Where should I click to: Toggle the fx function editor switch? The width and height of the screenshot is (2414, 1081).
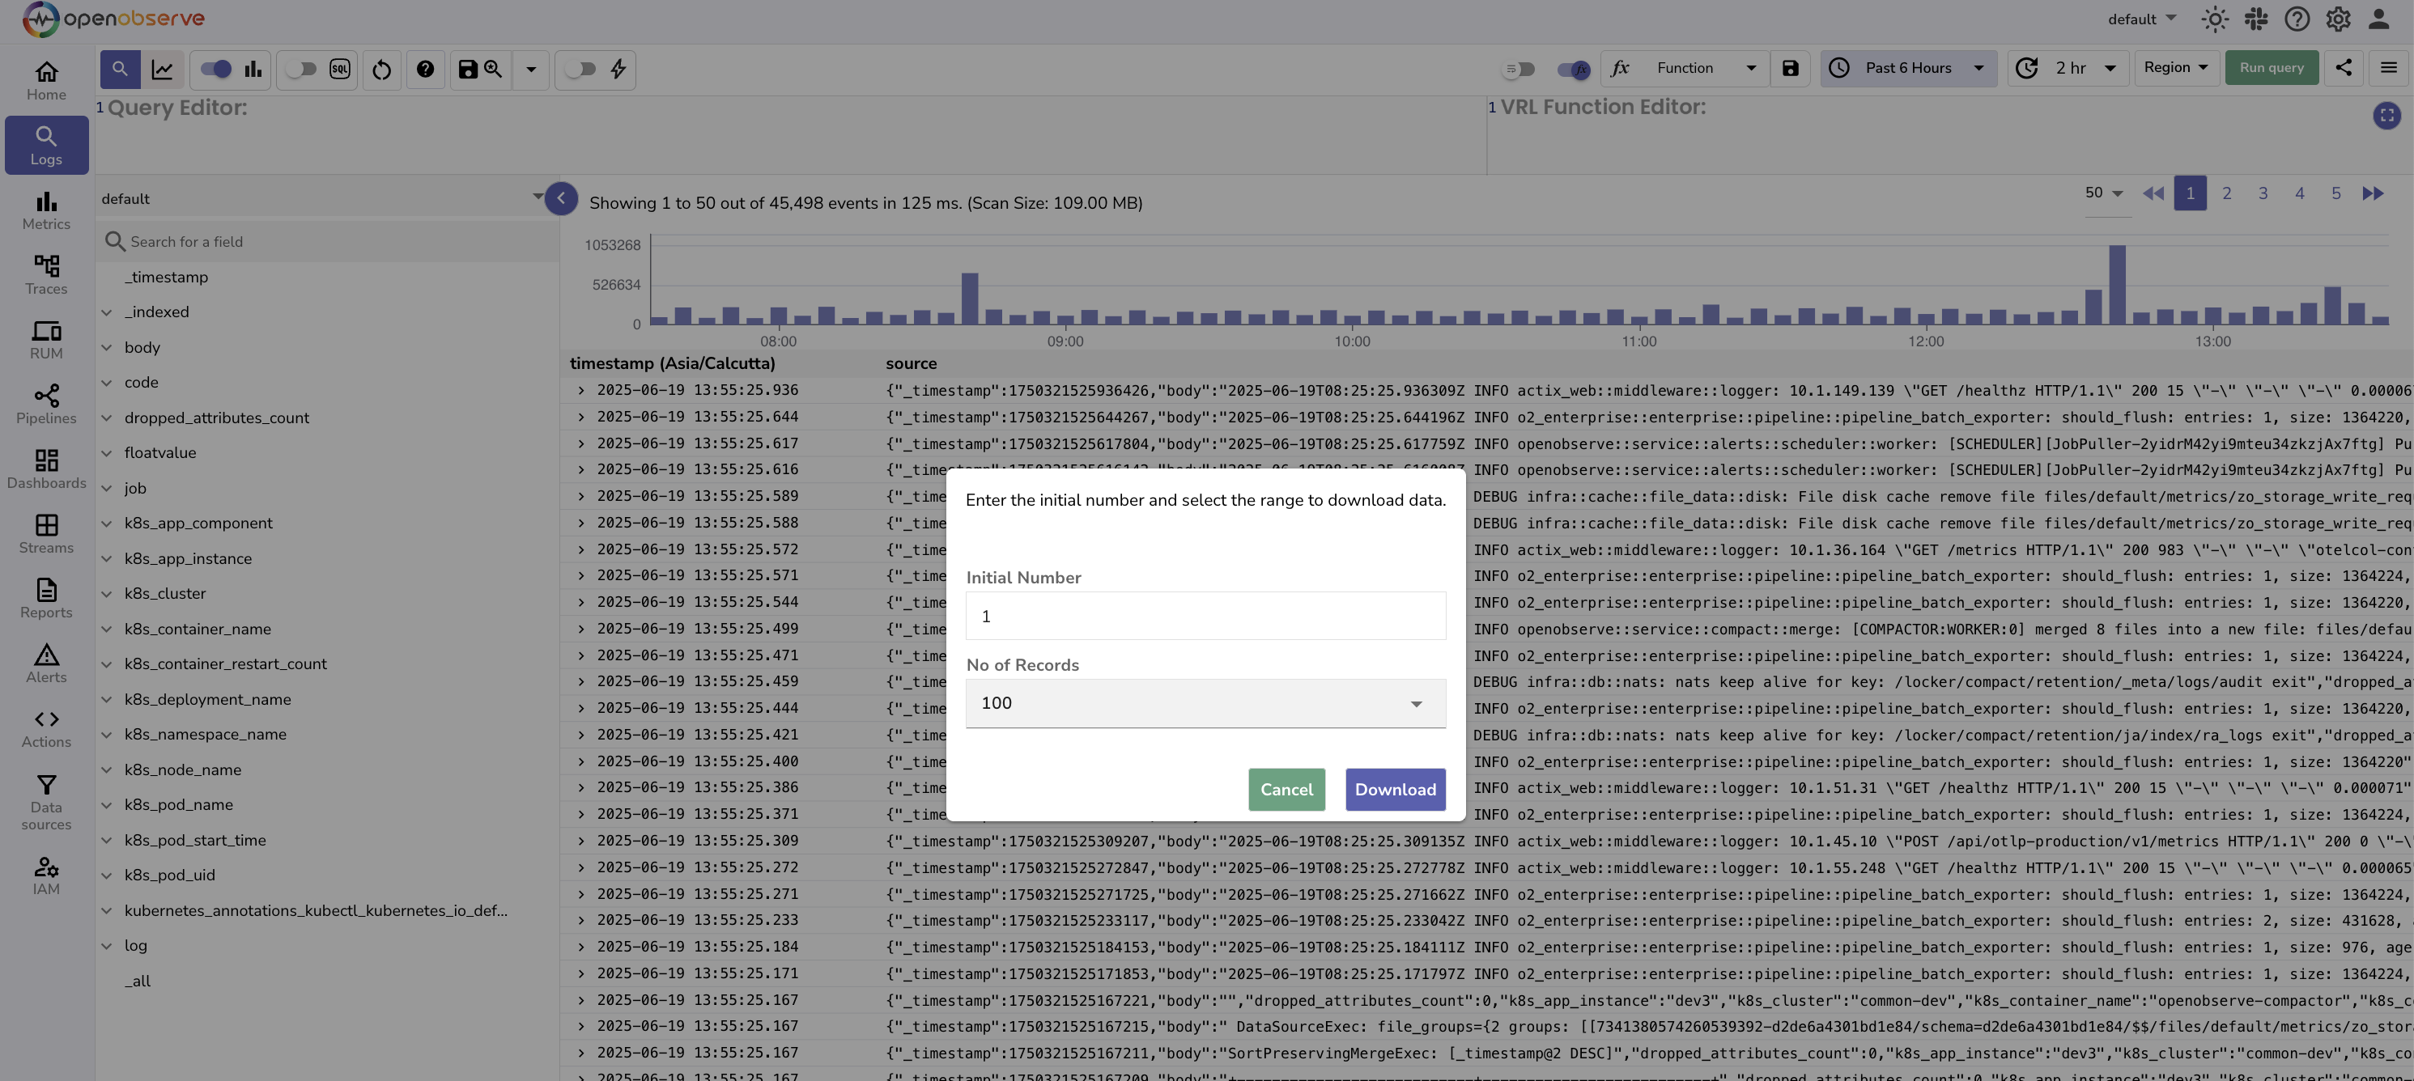coord(1575,69)
